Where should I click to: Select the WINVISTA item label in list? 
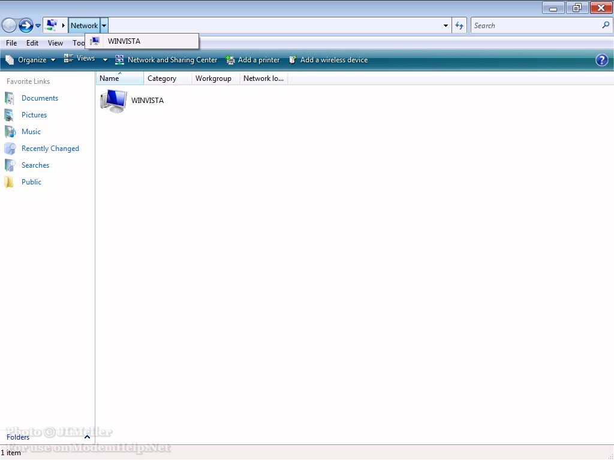148,101
